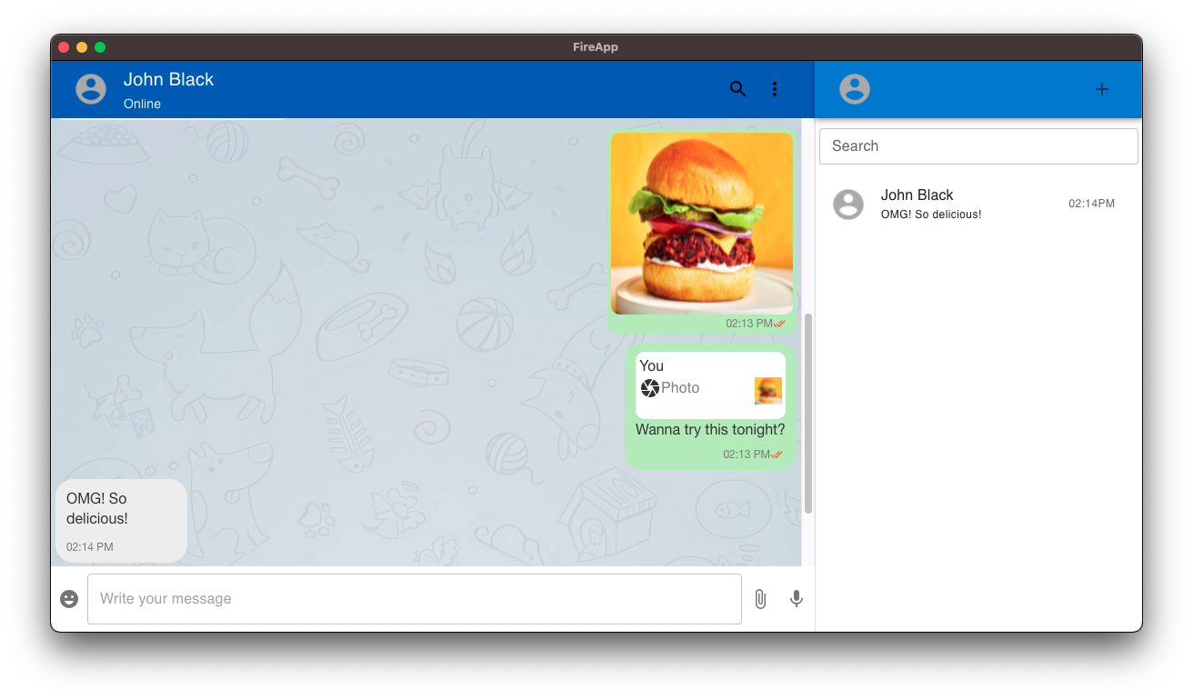Click the Wanna try this tonight? message
The height and width of the screenshot is (699, 1193).
[x=710, y=429]
